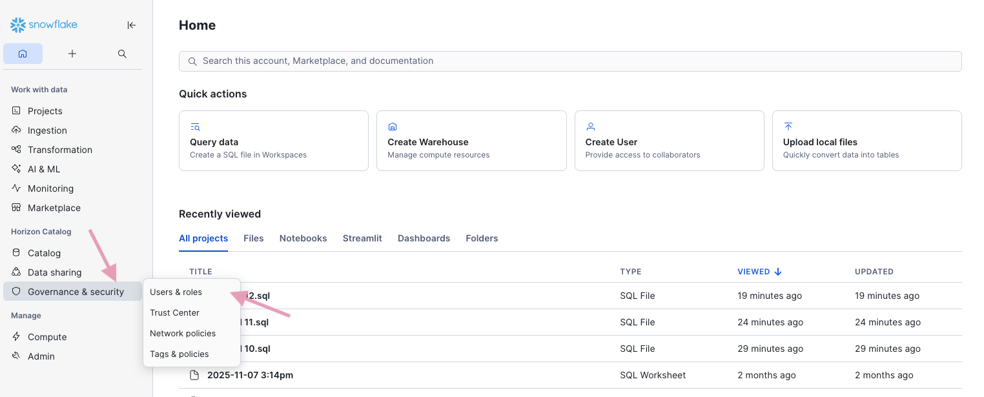
Task: Click the plus create icon
Action: click(72, 54)
